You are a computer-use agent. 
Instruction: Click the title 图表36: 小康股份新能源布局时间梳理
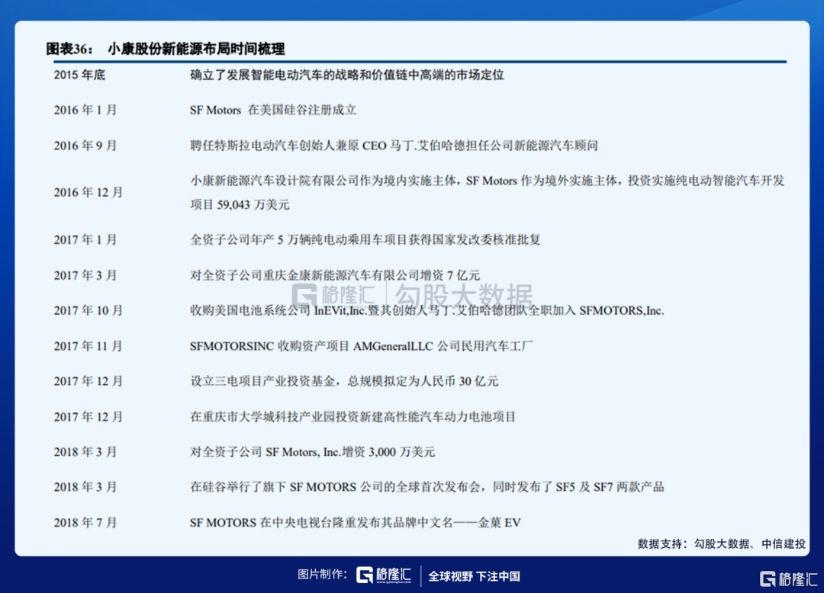point(166,49)
